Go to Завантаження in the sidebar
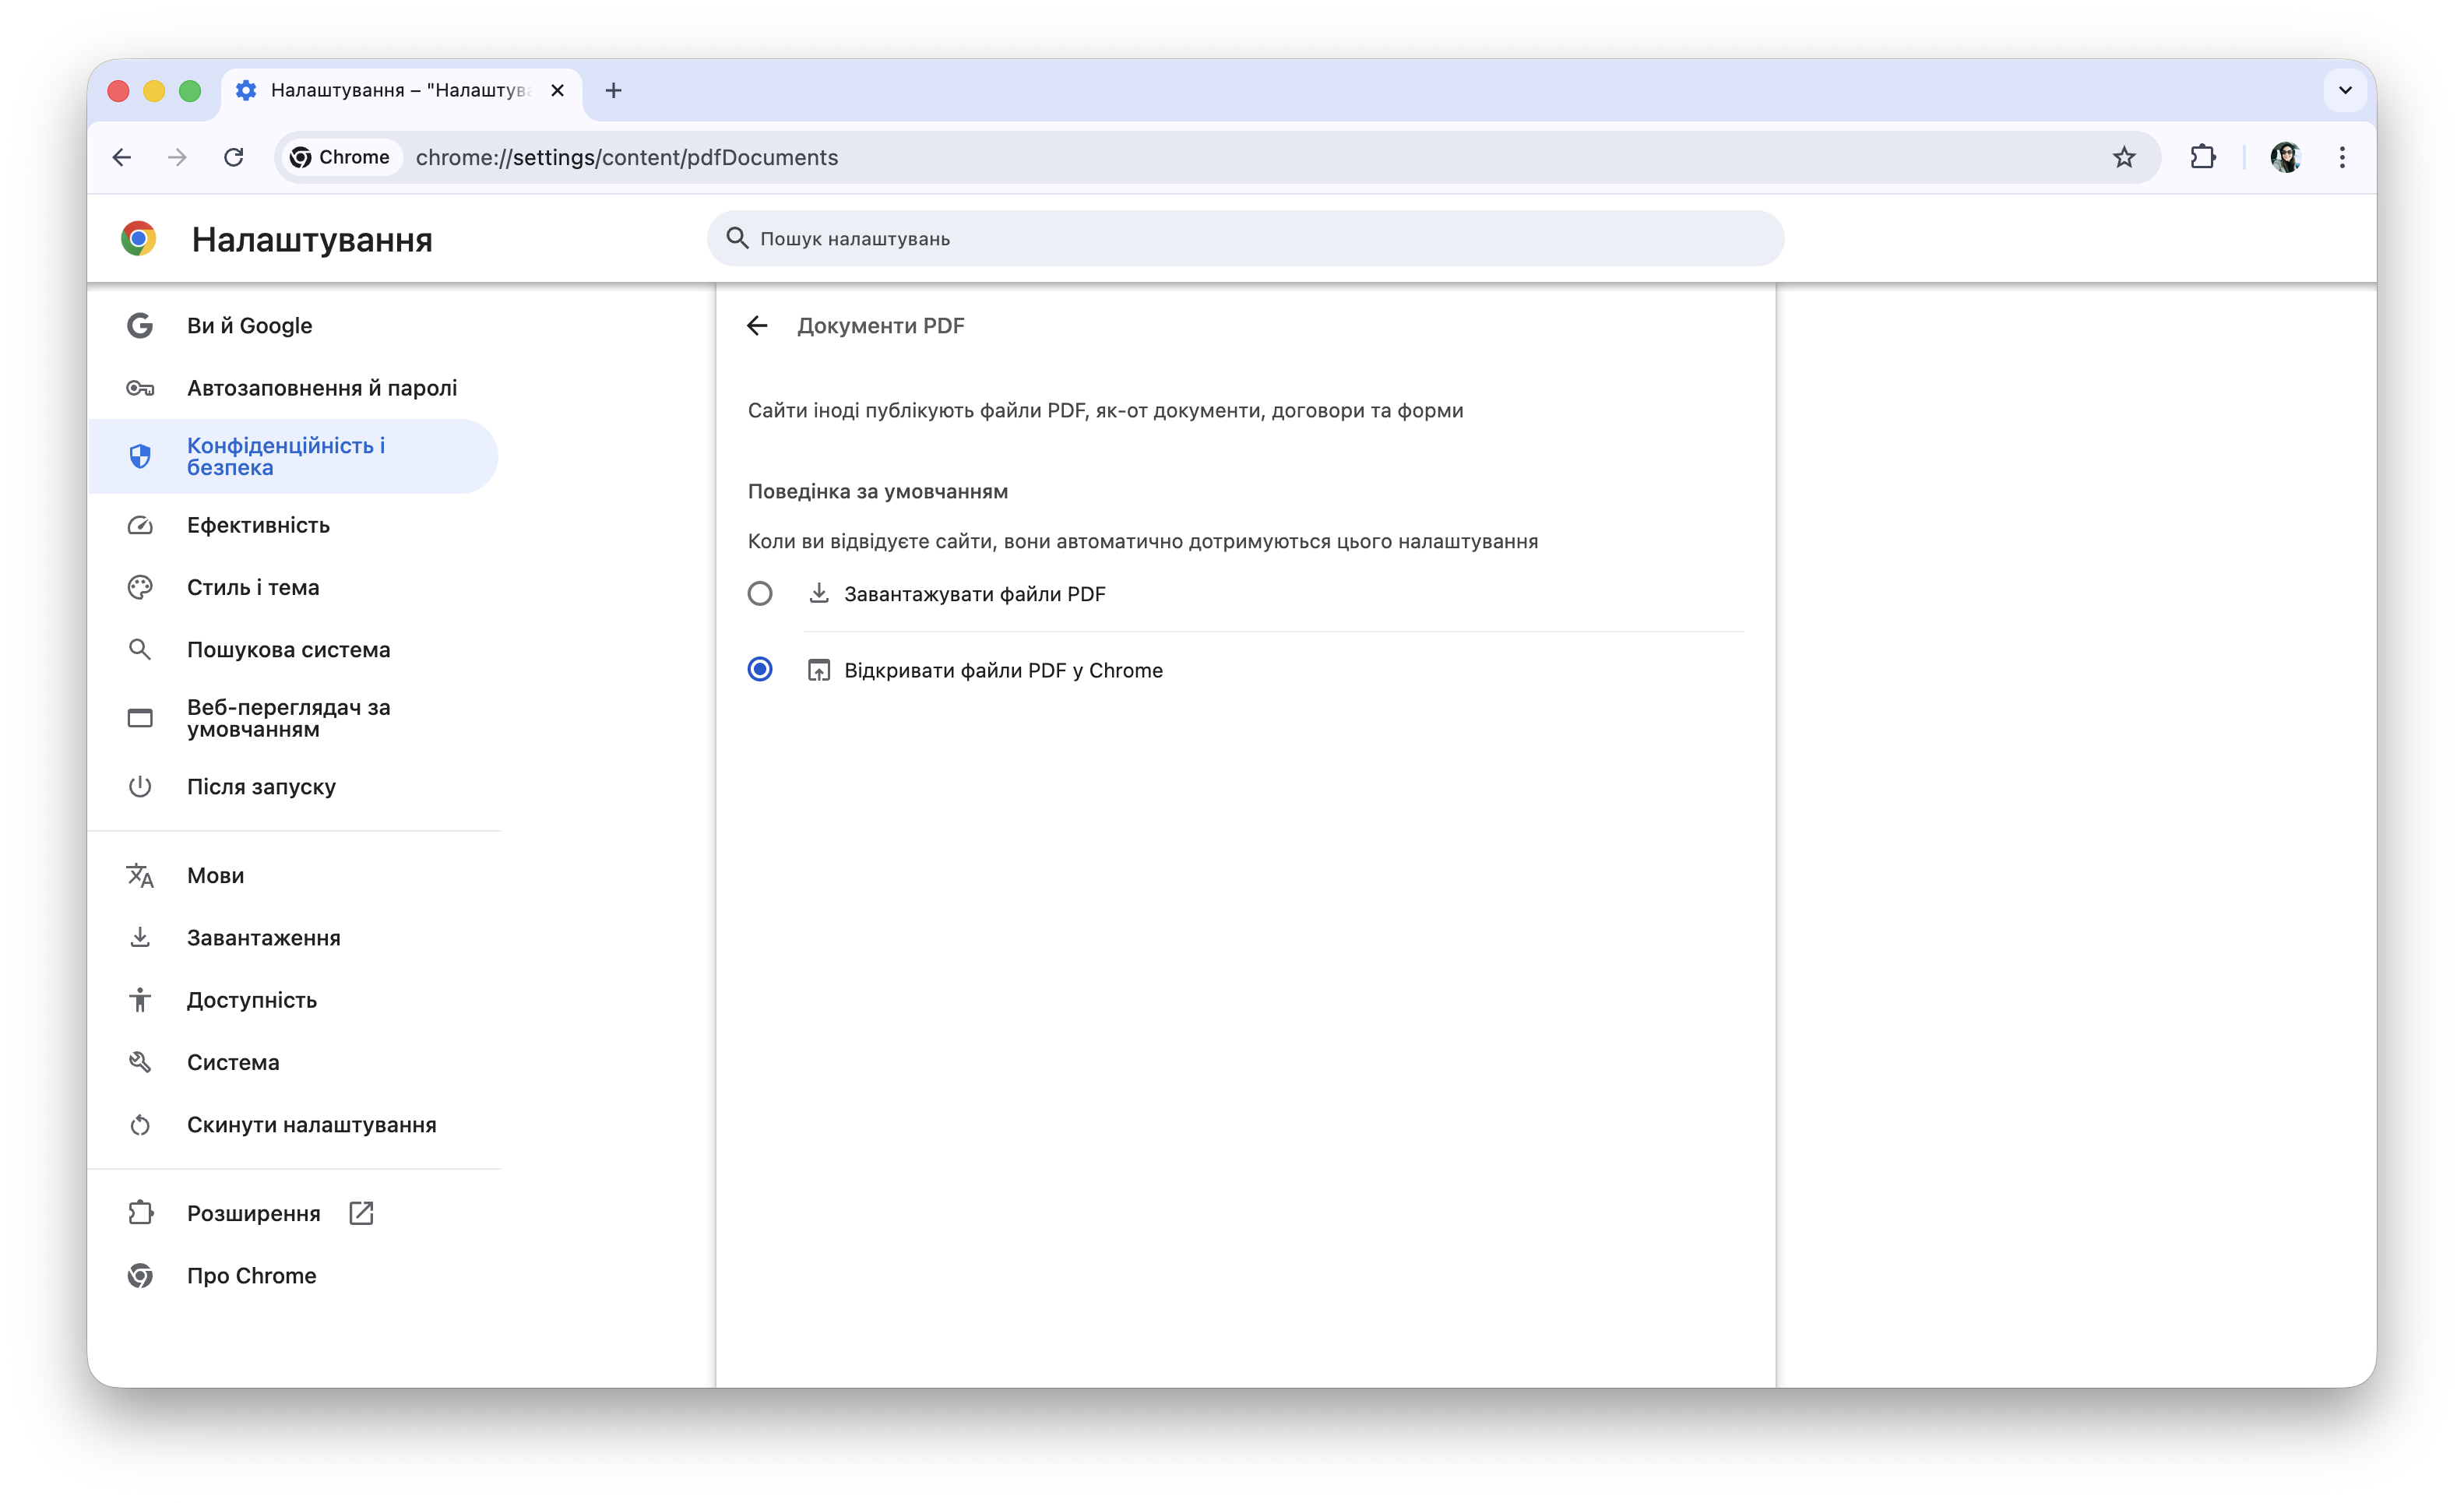 (263, 938)
